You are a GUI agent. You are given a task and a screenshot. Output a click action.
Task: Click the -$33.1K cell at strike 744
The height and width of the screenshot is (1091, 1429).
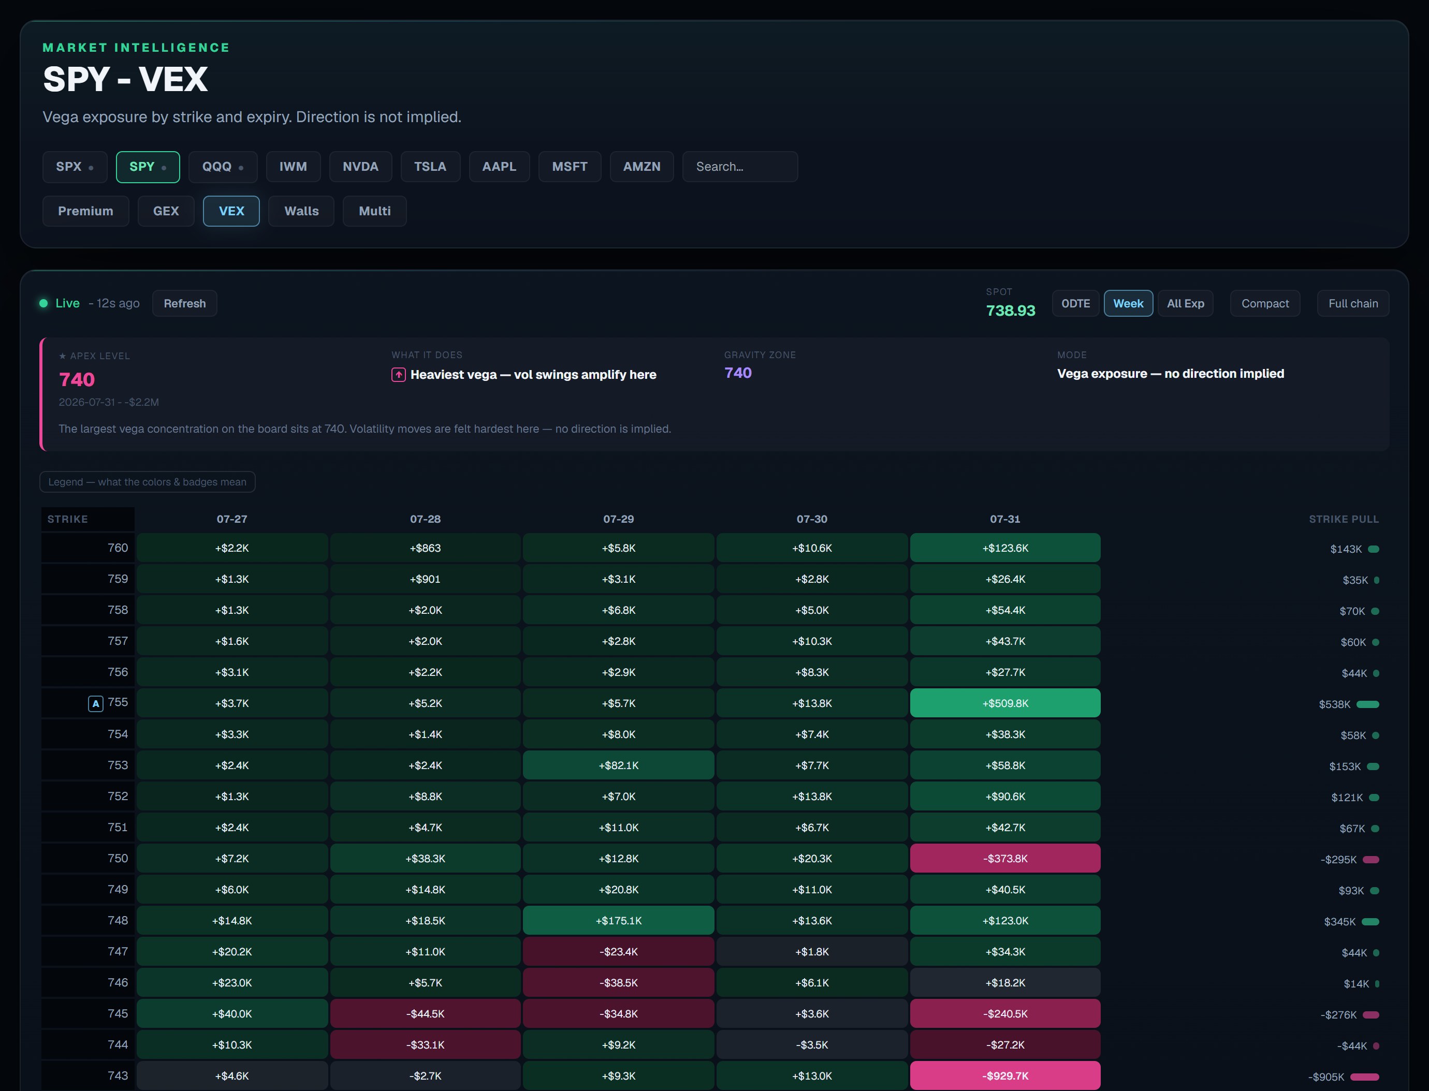(426, 1045)
